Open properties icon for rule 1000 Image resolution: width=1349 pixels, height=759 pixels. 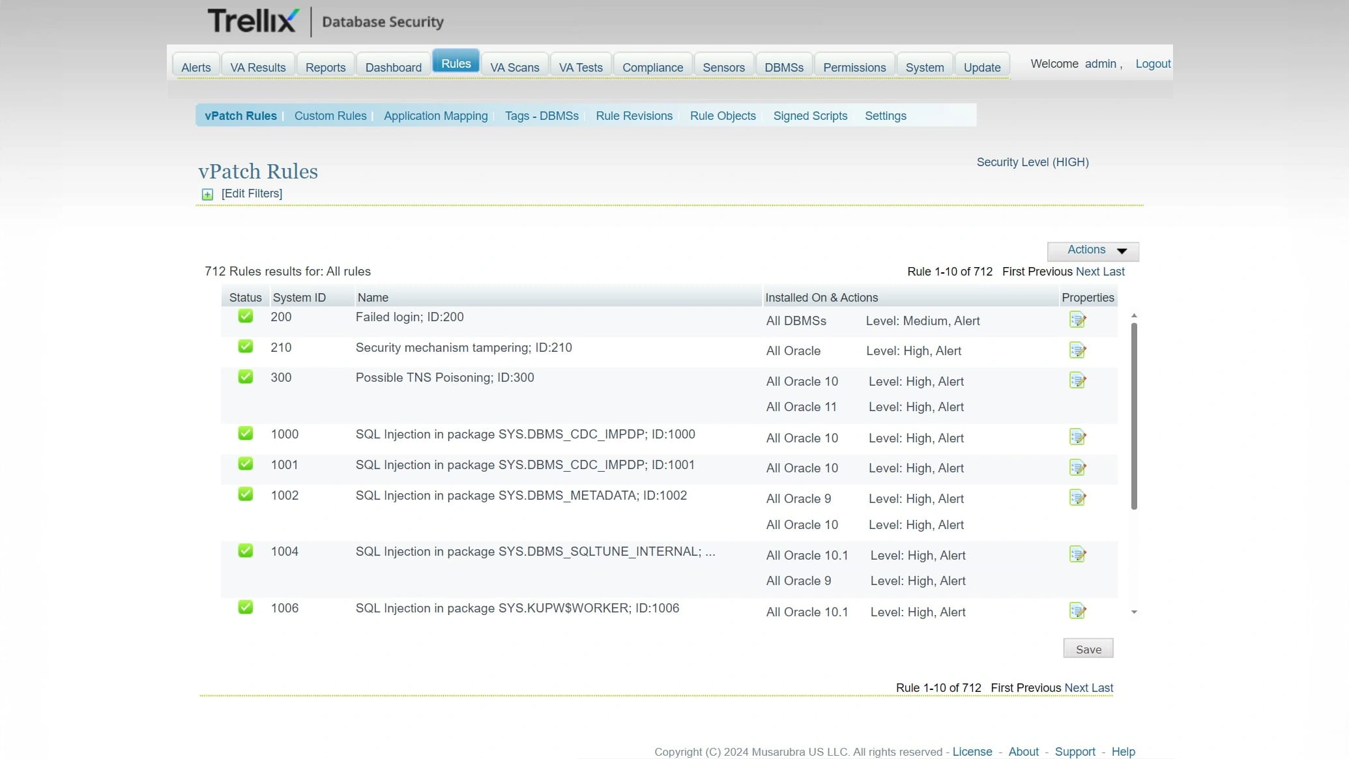(1077, 437)
